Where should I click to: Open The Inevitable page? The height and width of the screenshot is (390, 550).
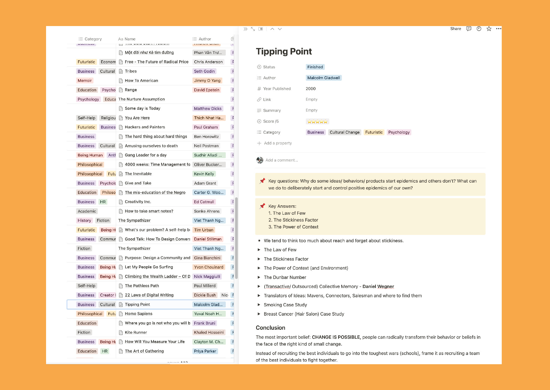click(x=138, y=174)
